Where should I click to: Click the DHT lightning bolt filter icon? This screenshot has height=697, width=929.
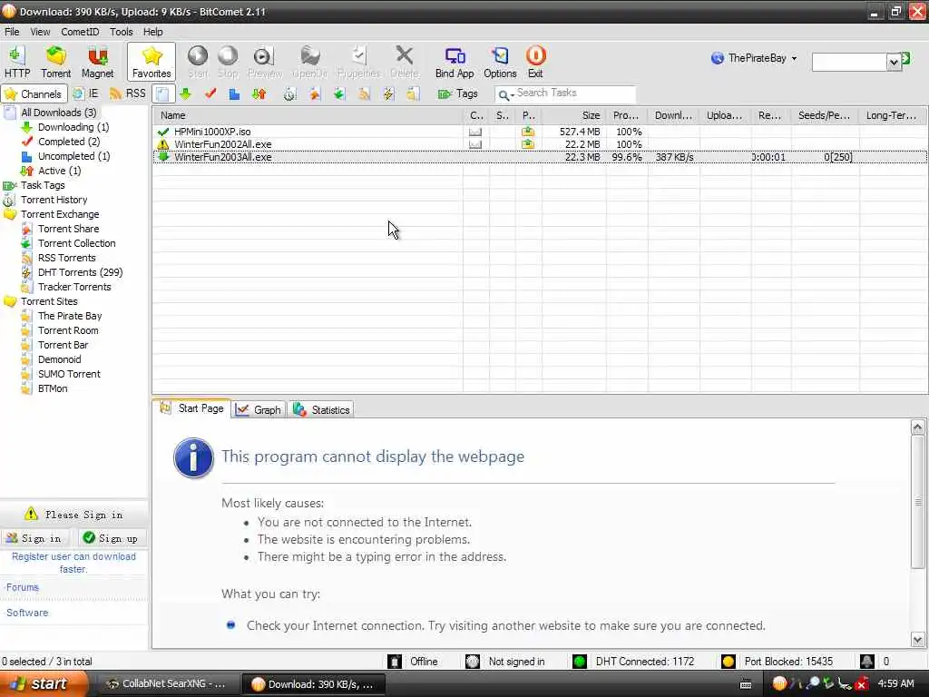click(x=388, y=93)
